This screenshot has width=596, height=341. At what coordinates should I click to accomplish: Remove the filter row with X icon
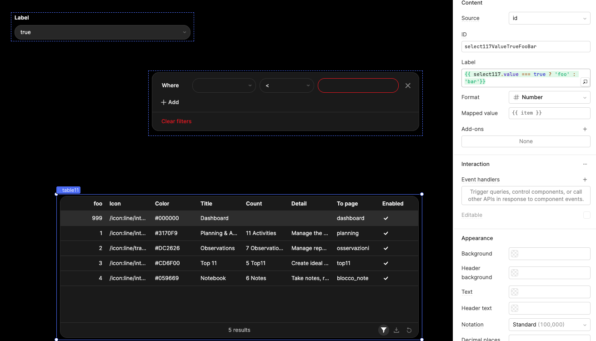[408, 85]
